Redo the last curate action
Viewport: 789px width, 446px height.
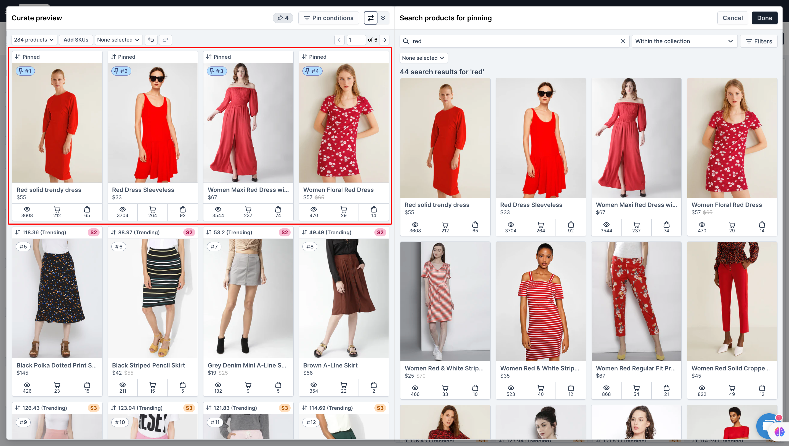point(166,40)
